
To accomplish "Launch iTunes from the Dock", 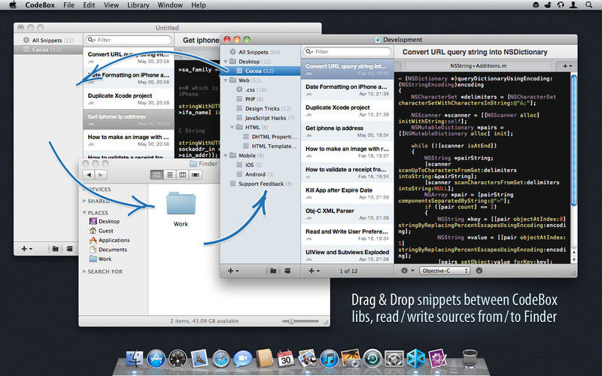I will click(329, 359).
